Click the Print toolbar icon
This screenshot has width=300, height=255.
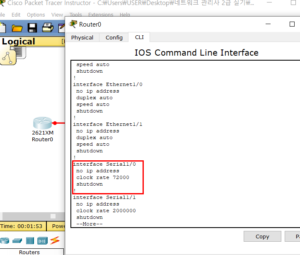(48, 27)
